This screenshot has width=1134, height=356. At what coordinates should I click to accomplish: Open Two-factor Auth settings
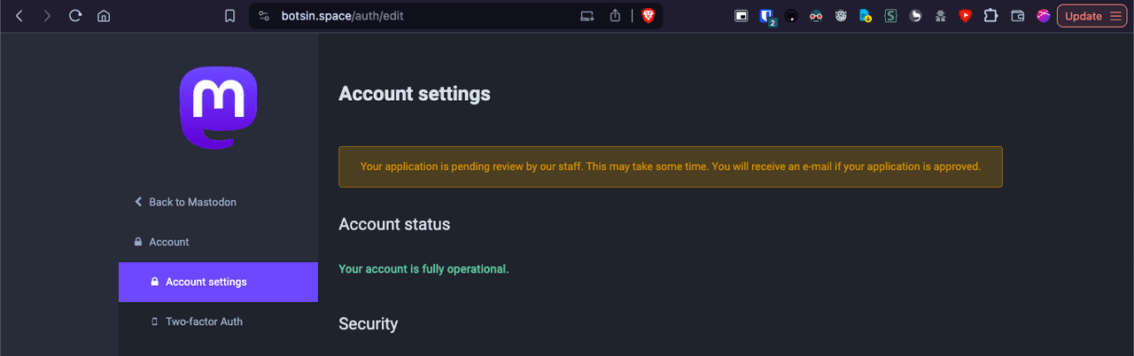[204, 321]
